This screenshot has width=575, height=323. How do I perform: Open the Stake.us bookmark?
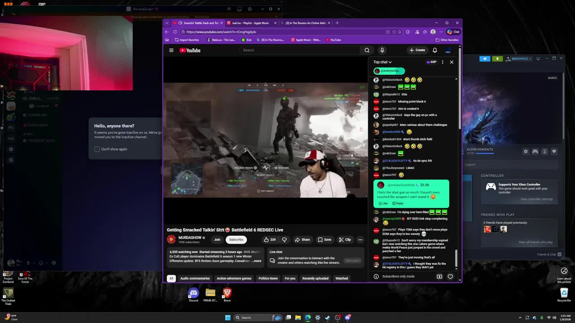(x=221, y=40)
